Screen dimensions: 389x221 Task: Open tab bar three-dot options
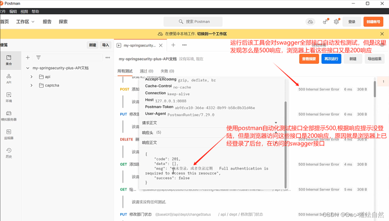(184, 45)
